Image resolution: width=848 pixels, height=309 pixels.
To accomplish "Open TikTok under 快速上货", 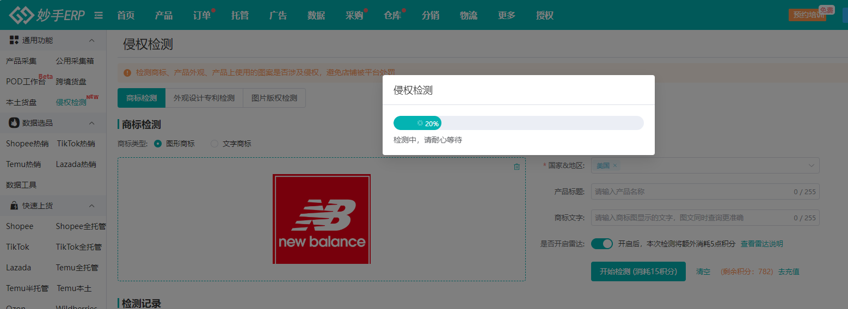I will (x=17, y=247).
